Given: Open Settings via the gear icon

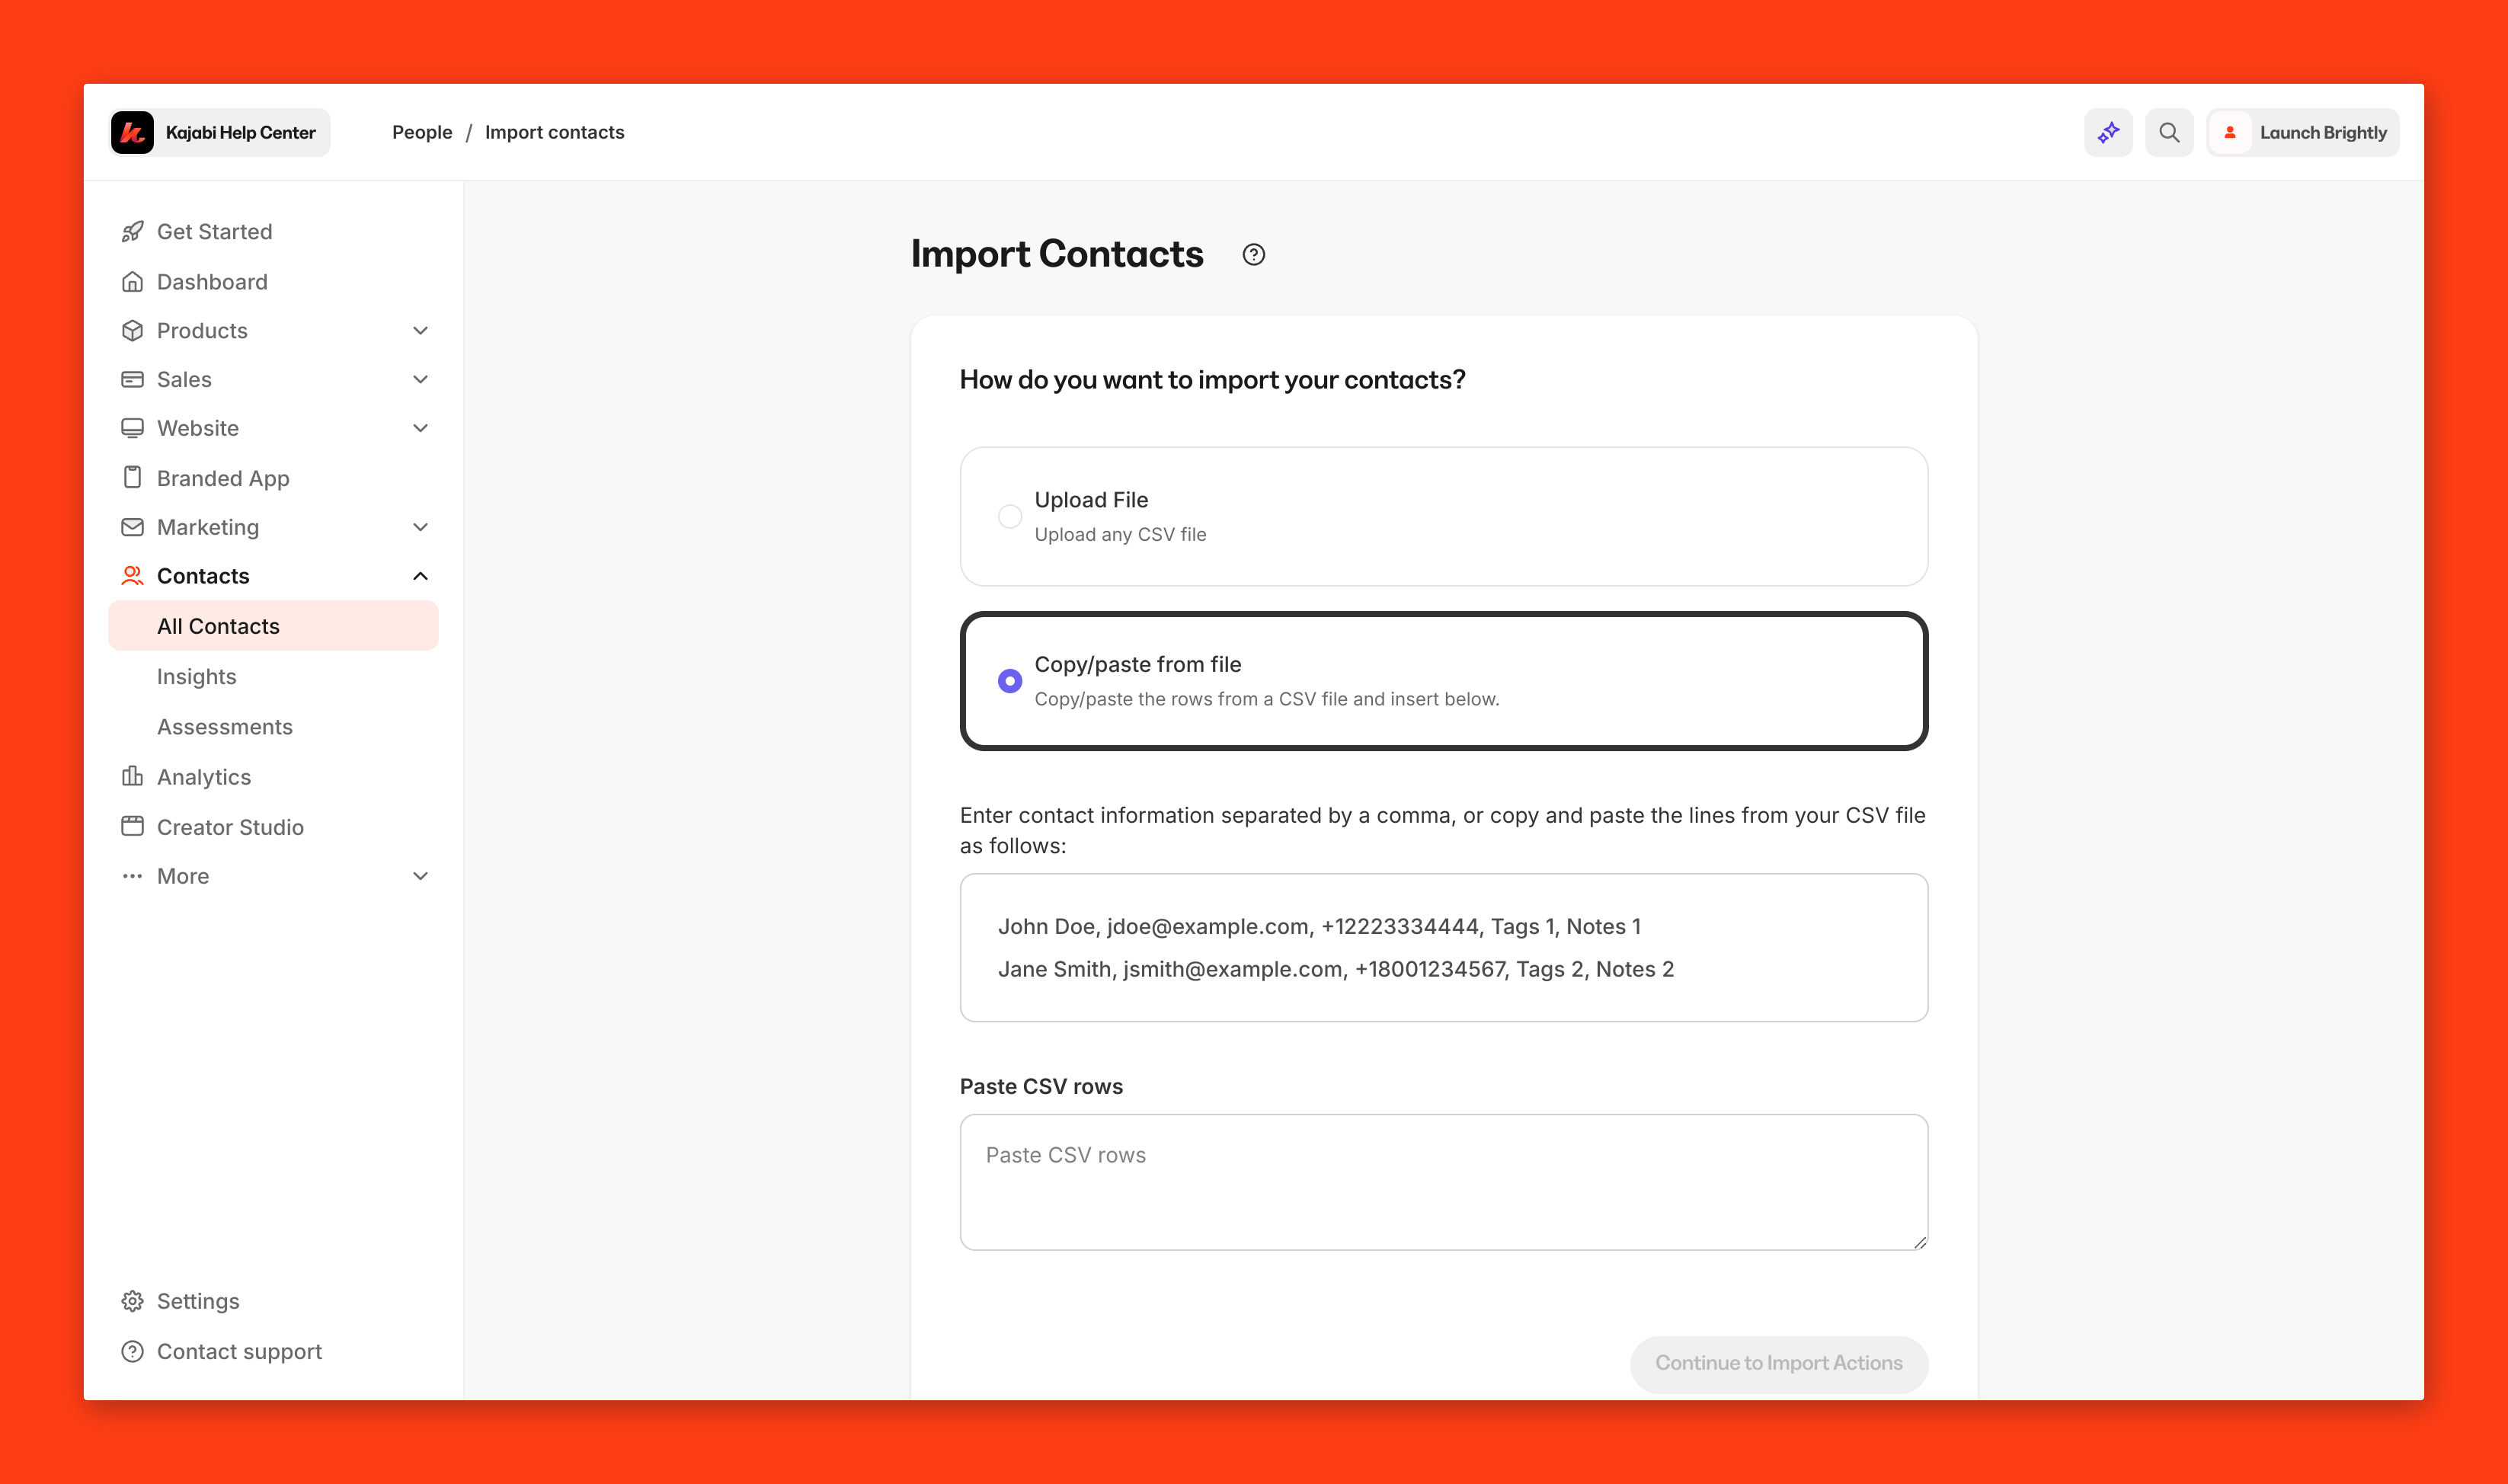Looking at the screenshot, I should point(132,1301).
